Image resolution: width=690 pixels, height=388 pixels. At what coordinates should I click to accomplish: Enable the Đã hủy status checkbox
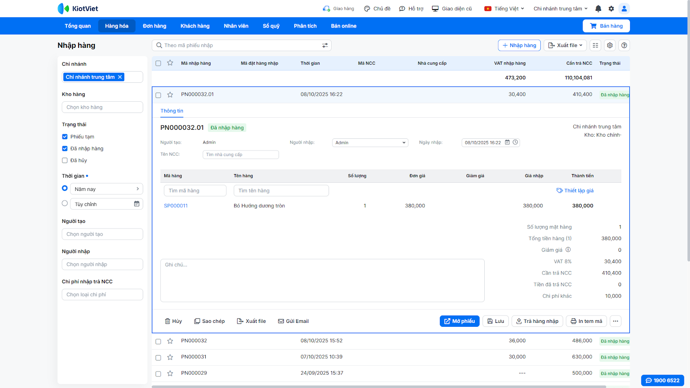65,160
